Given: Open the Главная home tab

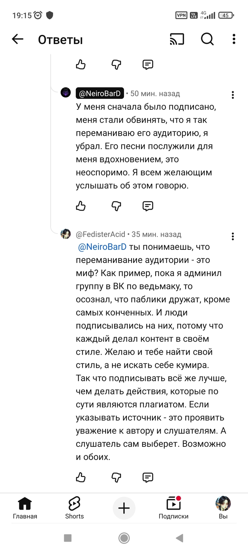Looking at the screenshot, I should [25, 508].
